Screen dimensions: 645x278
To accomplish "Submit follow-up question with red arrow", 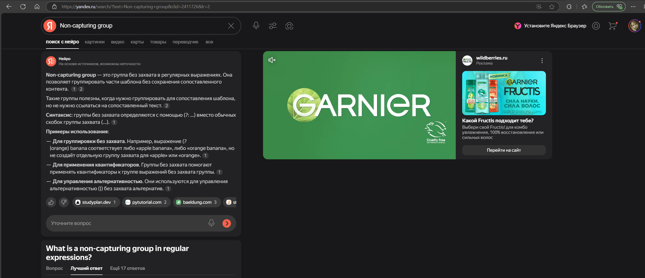I will tap(226, 223).
